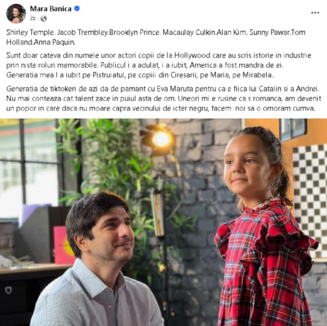Click the glowing studio lamp in photo
The image size is (327, 326).
(161, 139)
